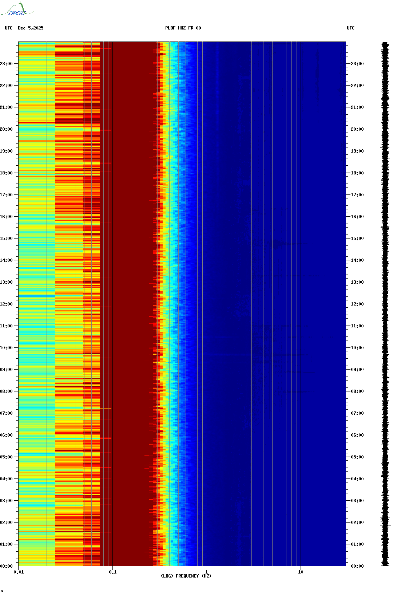The image size is (401, 595).
Task: Click the OFGC logo icon
Action: tap(17, 9)
